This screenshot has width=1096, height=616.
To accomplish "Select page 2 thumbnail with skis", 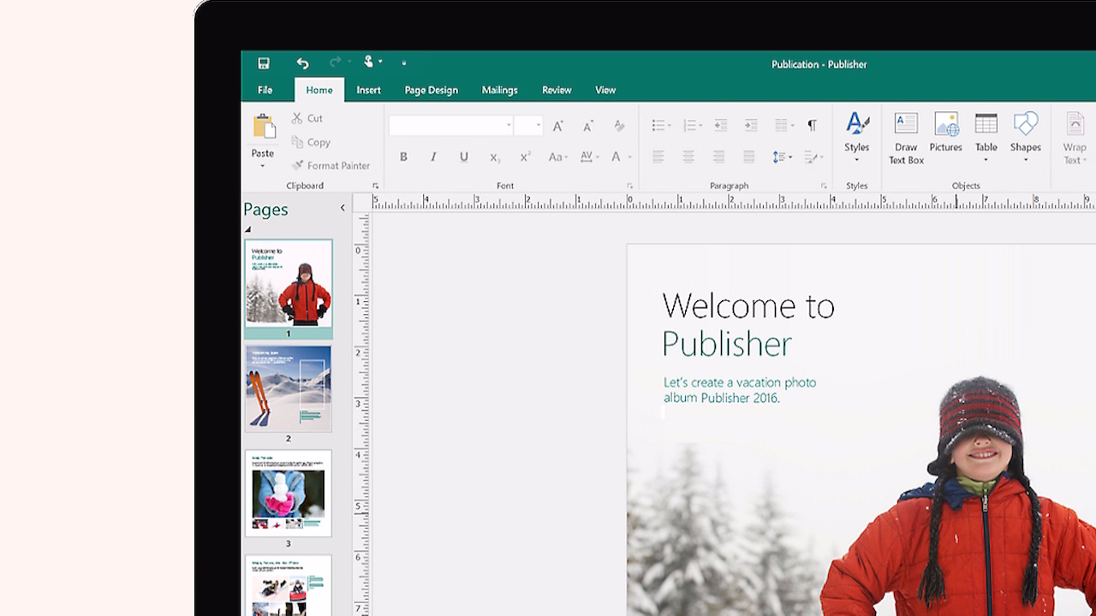I will click(x=288, y=388).
